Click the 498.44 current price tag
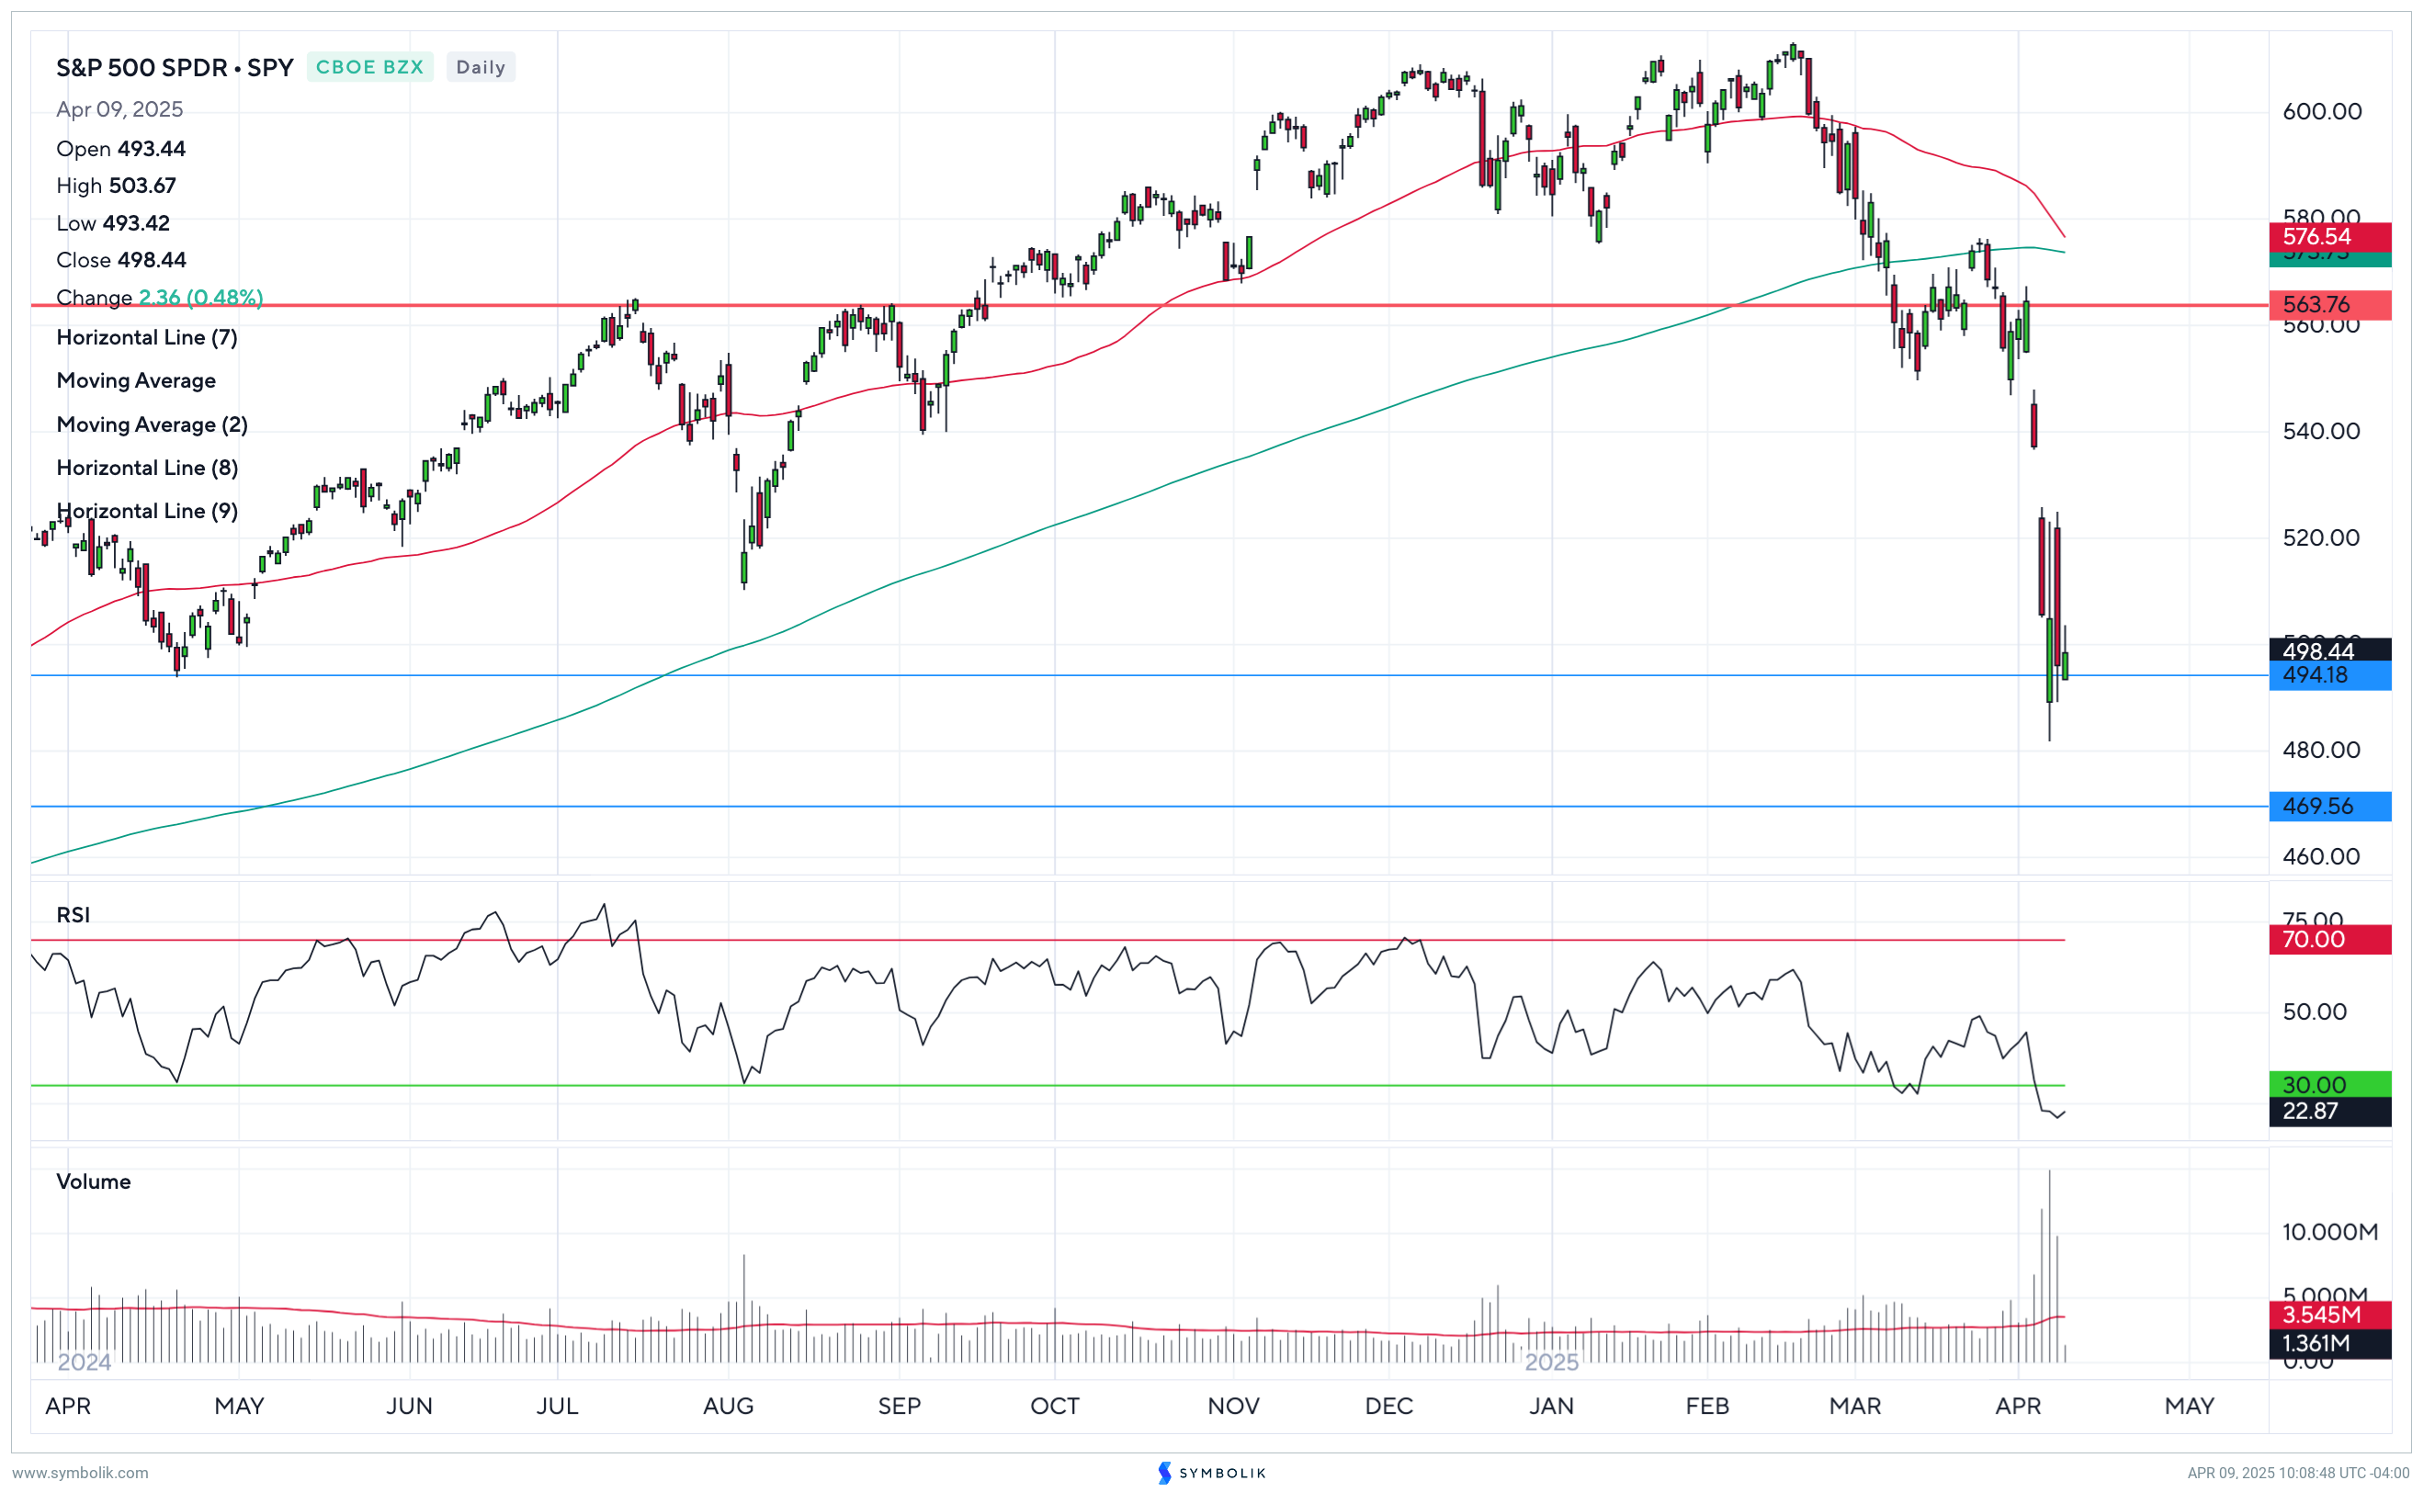 (x=2329, y=650)
